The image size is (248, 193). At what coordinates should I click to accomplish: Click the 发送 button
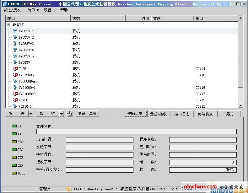coord(17,114)
